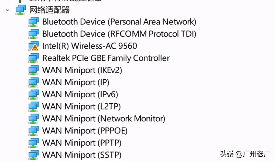Select the Bluetooth Device (Personal Area Network) entry
Viewport: 275px width, 162px height.
[119, 22]
